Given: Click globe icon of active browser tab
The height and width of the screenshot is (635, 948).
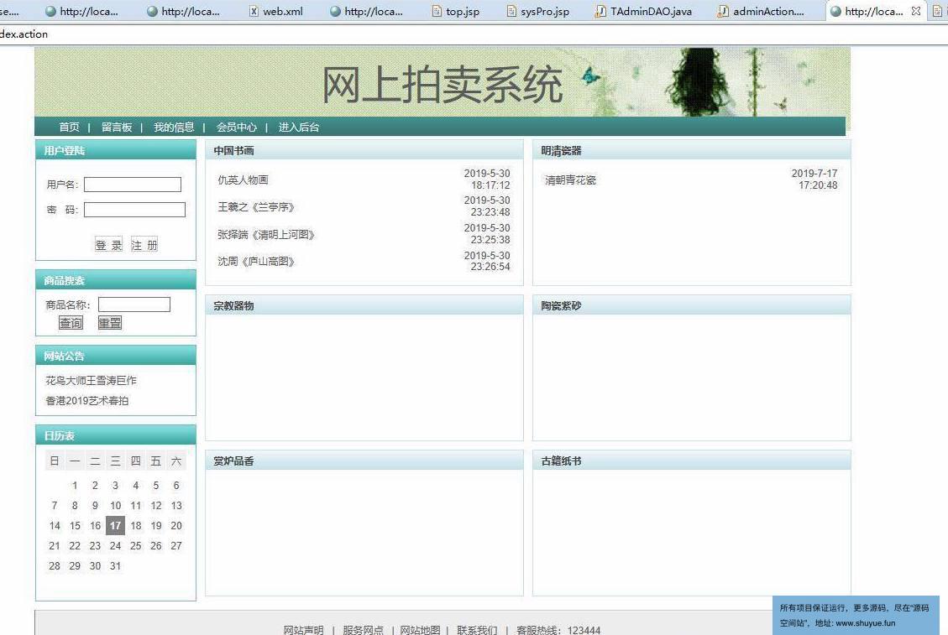Looking at the screenshot, I should (835, 11).
